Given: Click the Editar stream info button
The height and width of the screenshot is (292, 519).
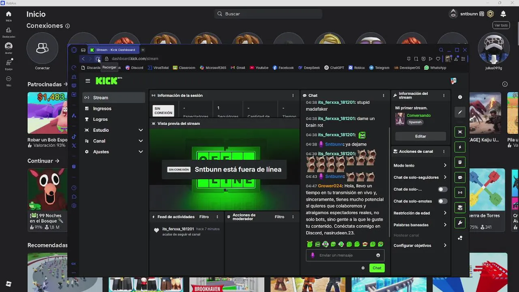Looking at the screenshot, I should tap(420, 136).
